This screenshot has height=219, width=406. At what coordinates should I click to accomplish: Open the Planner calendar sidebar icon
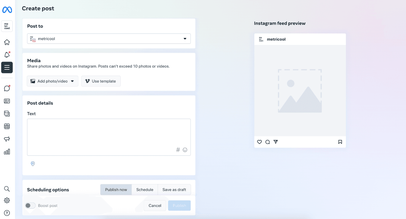point(7,126)
